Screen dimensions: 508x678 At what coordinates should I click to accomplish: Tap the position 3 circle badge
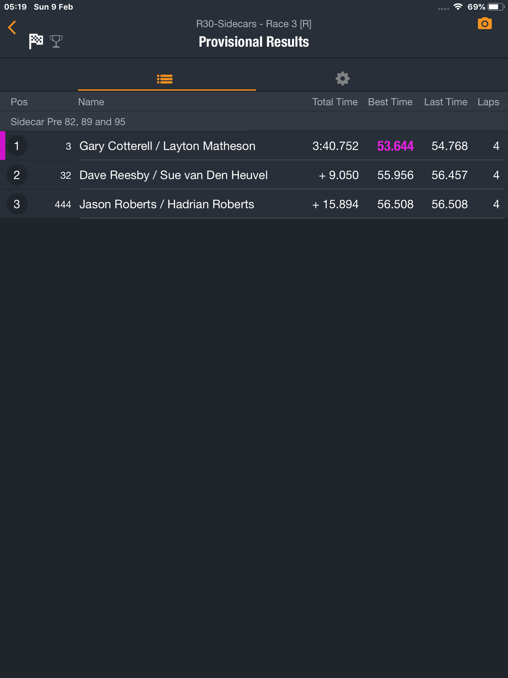(17, 204)
